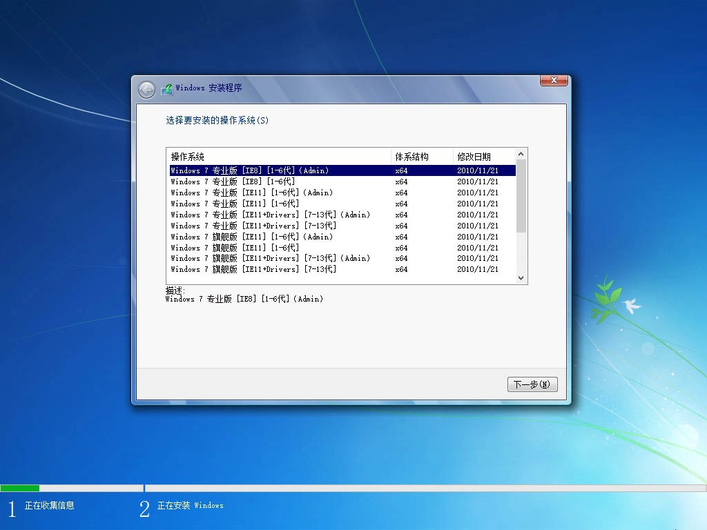Select Windows 7 旗舰版 [IE11+Drivers] [7-13代]
Viewport: 707px width, 530px height.
click(276, 269)
